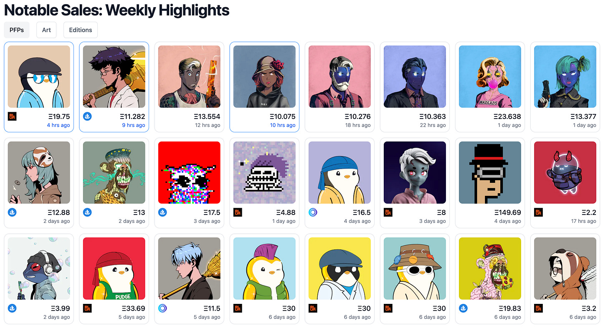
Task: Switch to the Editions tab
Action: (81, 30)
